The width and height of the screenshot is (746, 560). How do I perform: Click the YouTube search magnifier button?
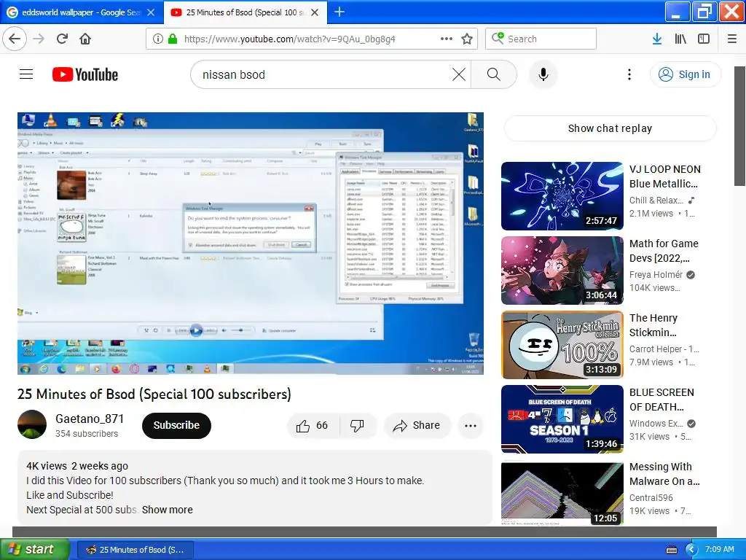tap(494, 74)
